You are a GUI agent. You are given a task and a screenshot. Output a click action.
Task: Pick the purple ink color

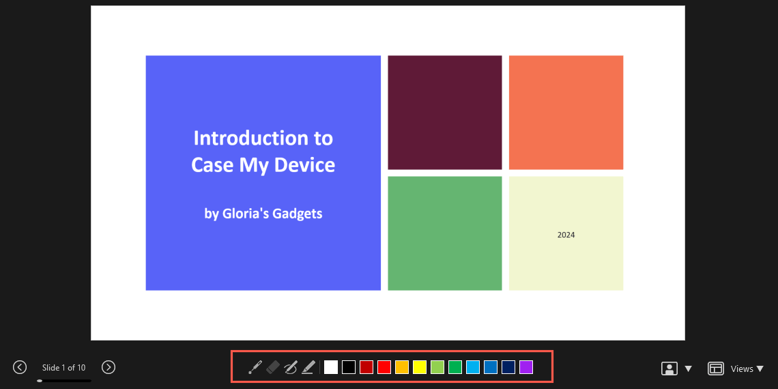click(526, 367)
